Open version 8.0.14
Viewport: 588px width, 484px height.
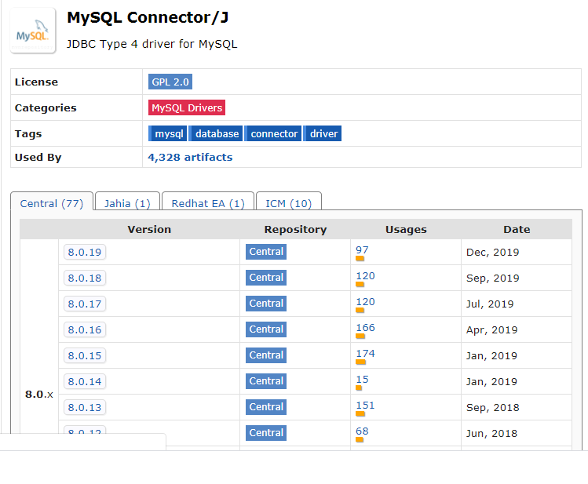pos(85,381)
